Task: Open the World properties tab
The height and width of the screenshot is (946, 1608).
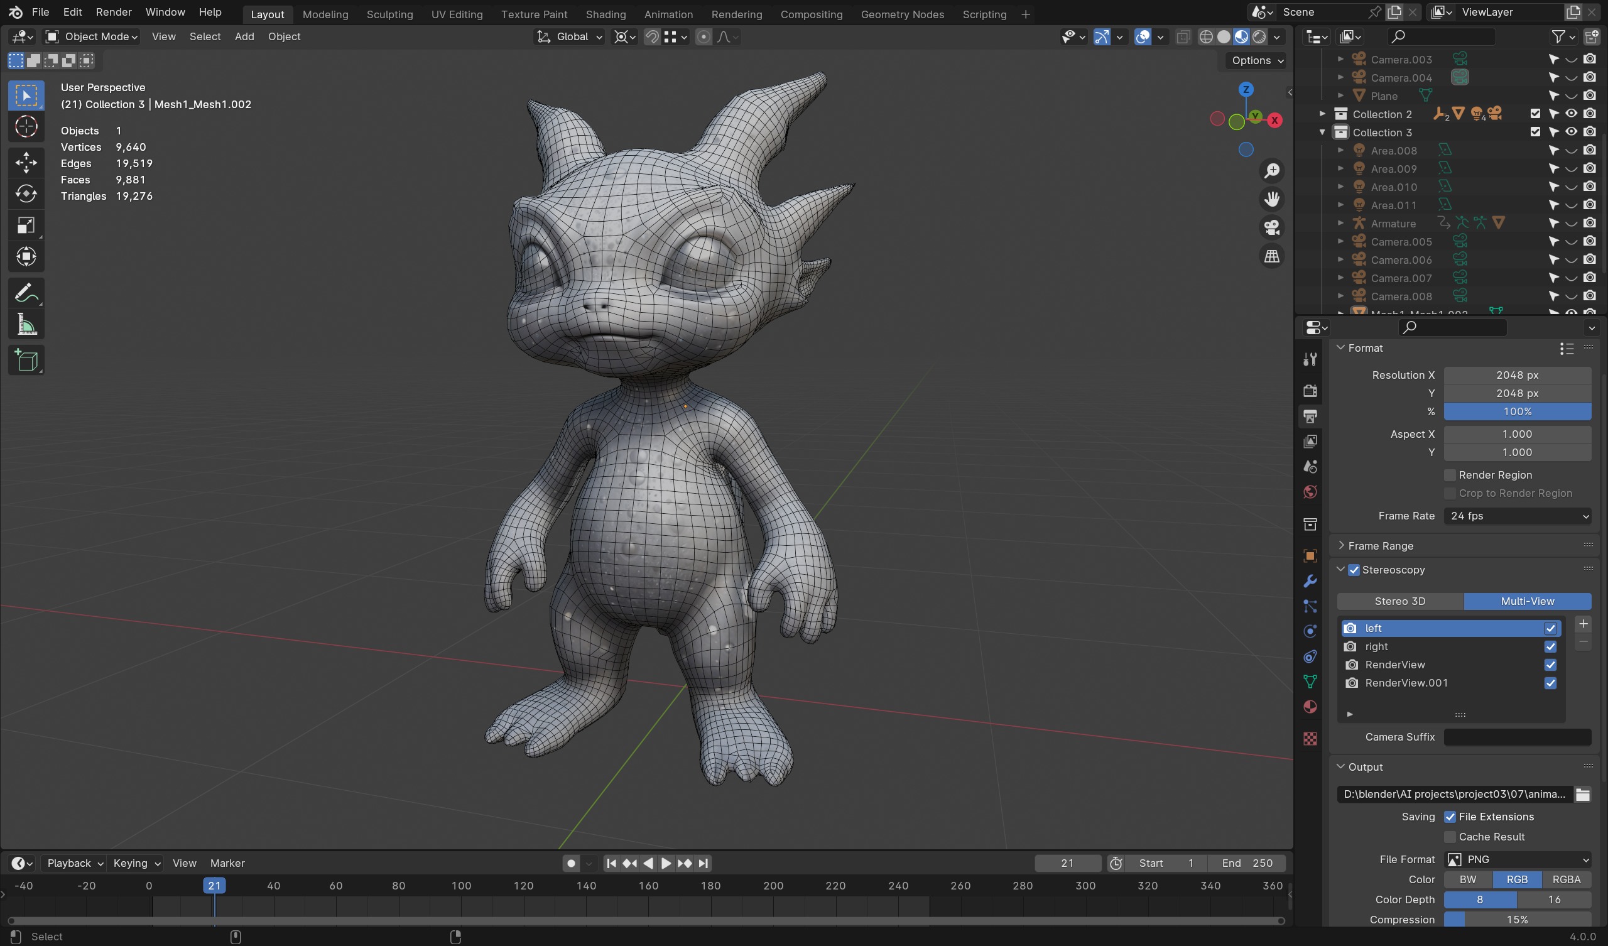Action: coord(1310,492)
